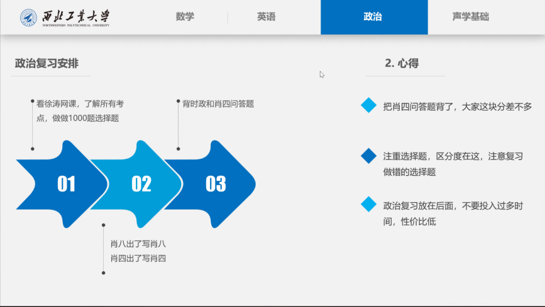Click the 把肖四问答题背了 tip text
This screenshot has height=307, width=545.
click(x=457, y=106)
